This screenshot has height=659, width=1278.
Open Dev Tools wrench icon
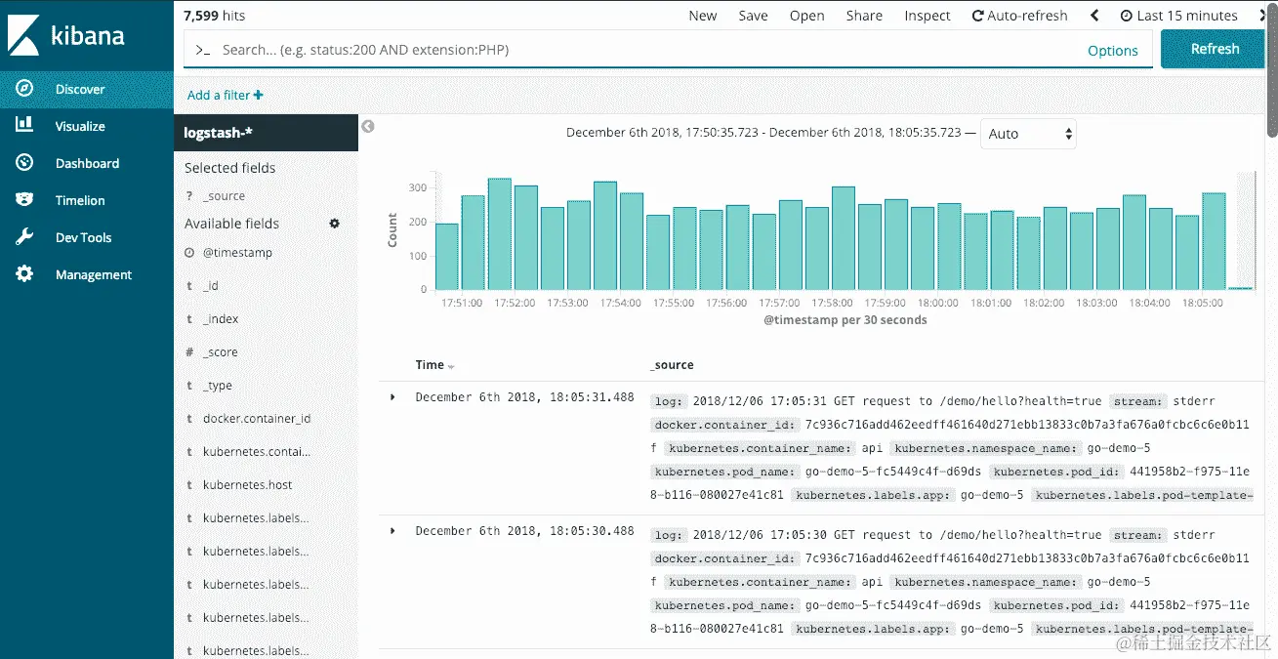pyautogui.click(x=24, y=237)
